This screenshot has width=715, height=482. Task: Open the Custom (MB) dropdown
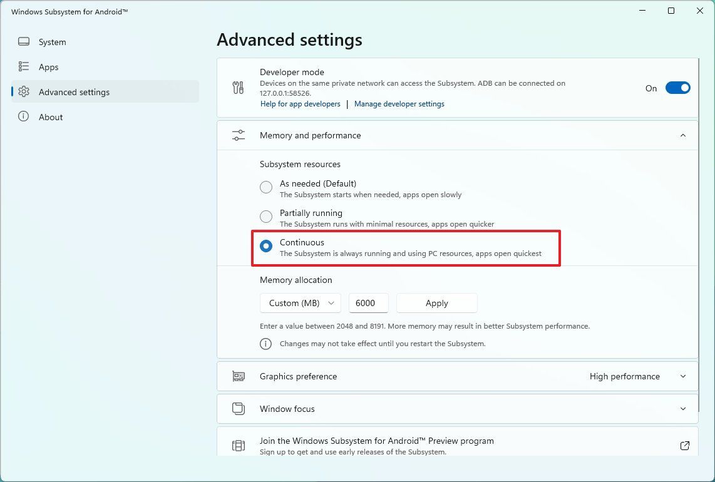point(300,303)
